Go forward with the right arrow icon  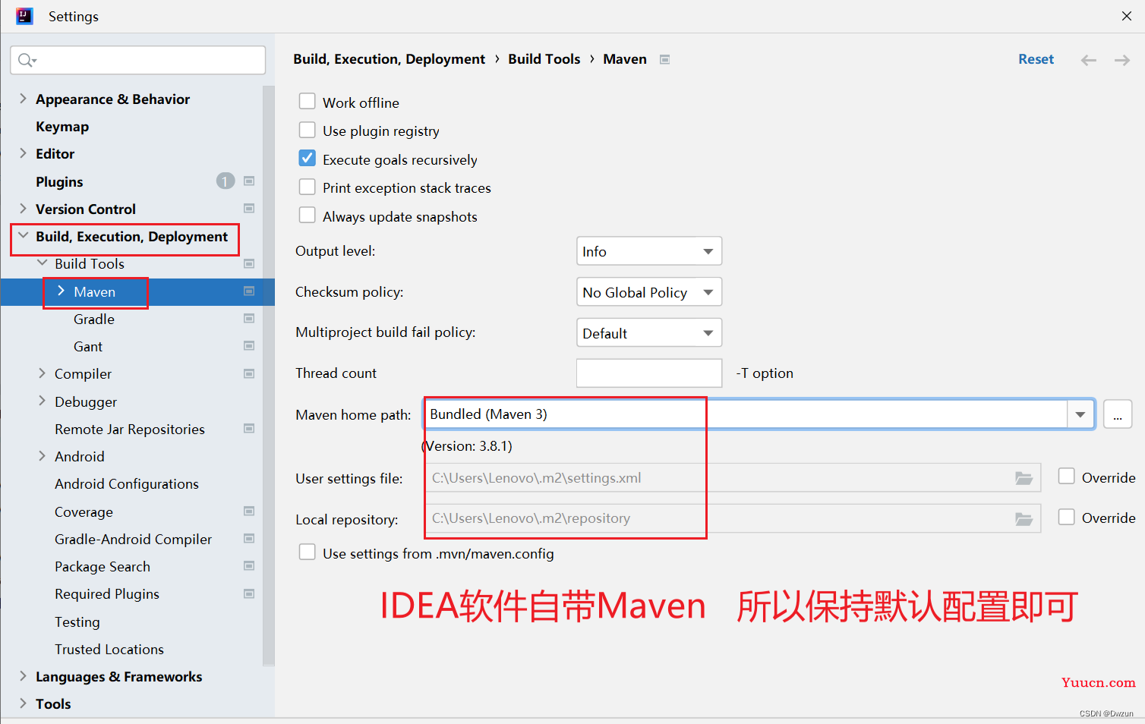[1122, 60]
